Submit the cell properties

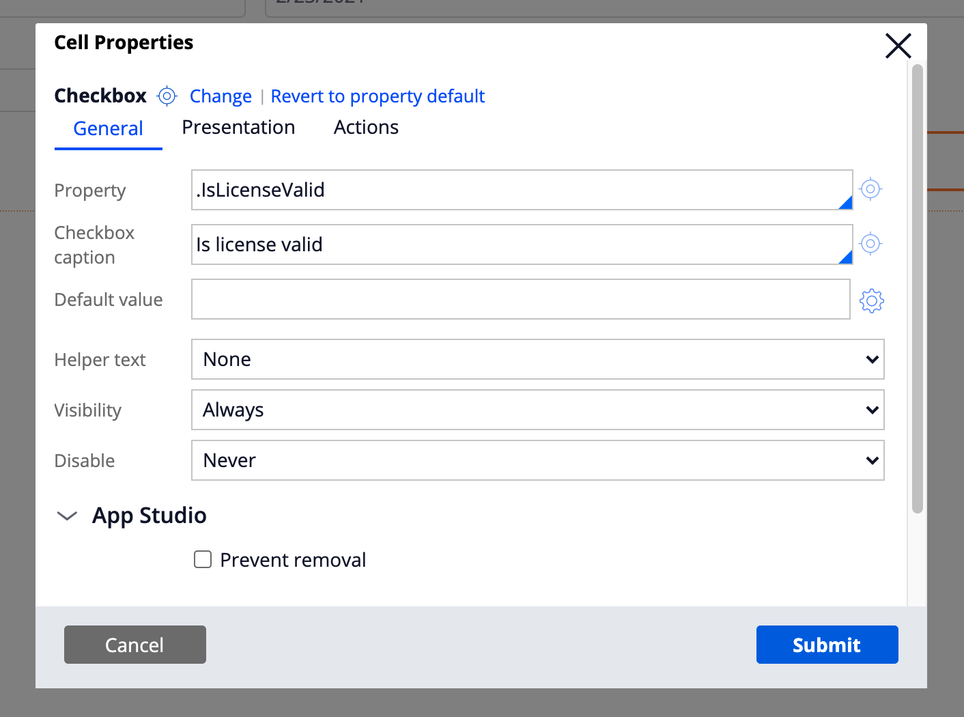pos(827,644)
